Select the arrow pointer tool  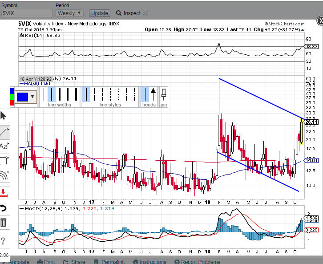click(x=4, y=116)
